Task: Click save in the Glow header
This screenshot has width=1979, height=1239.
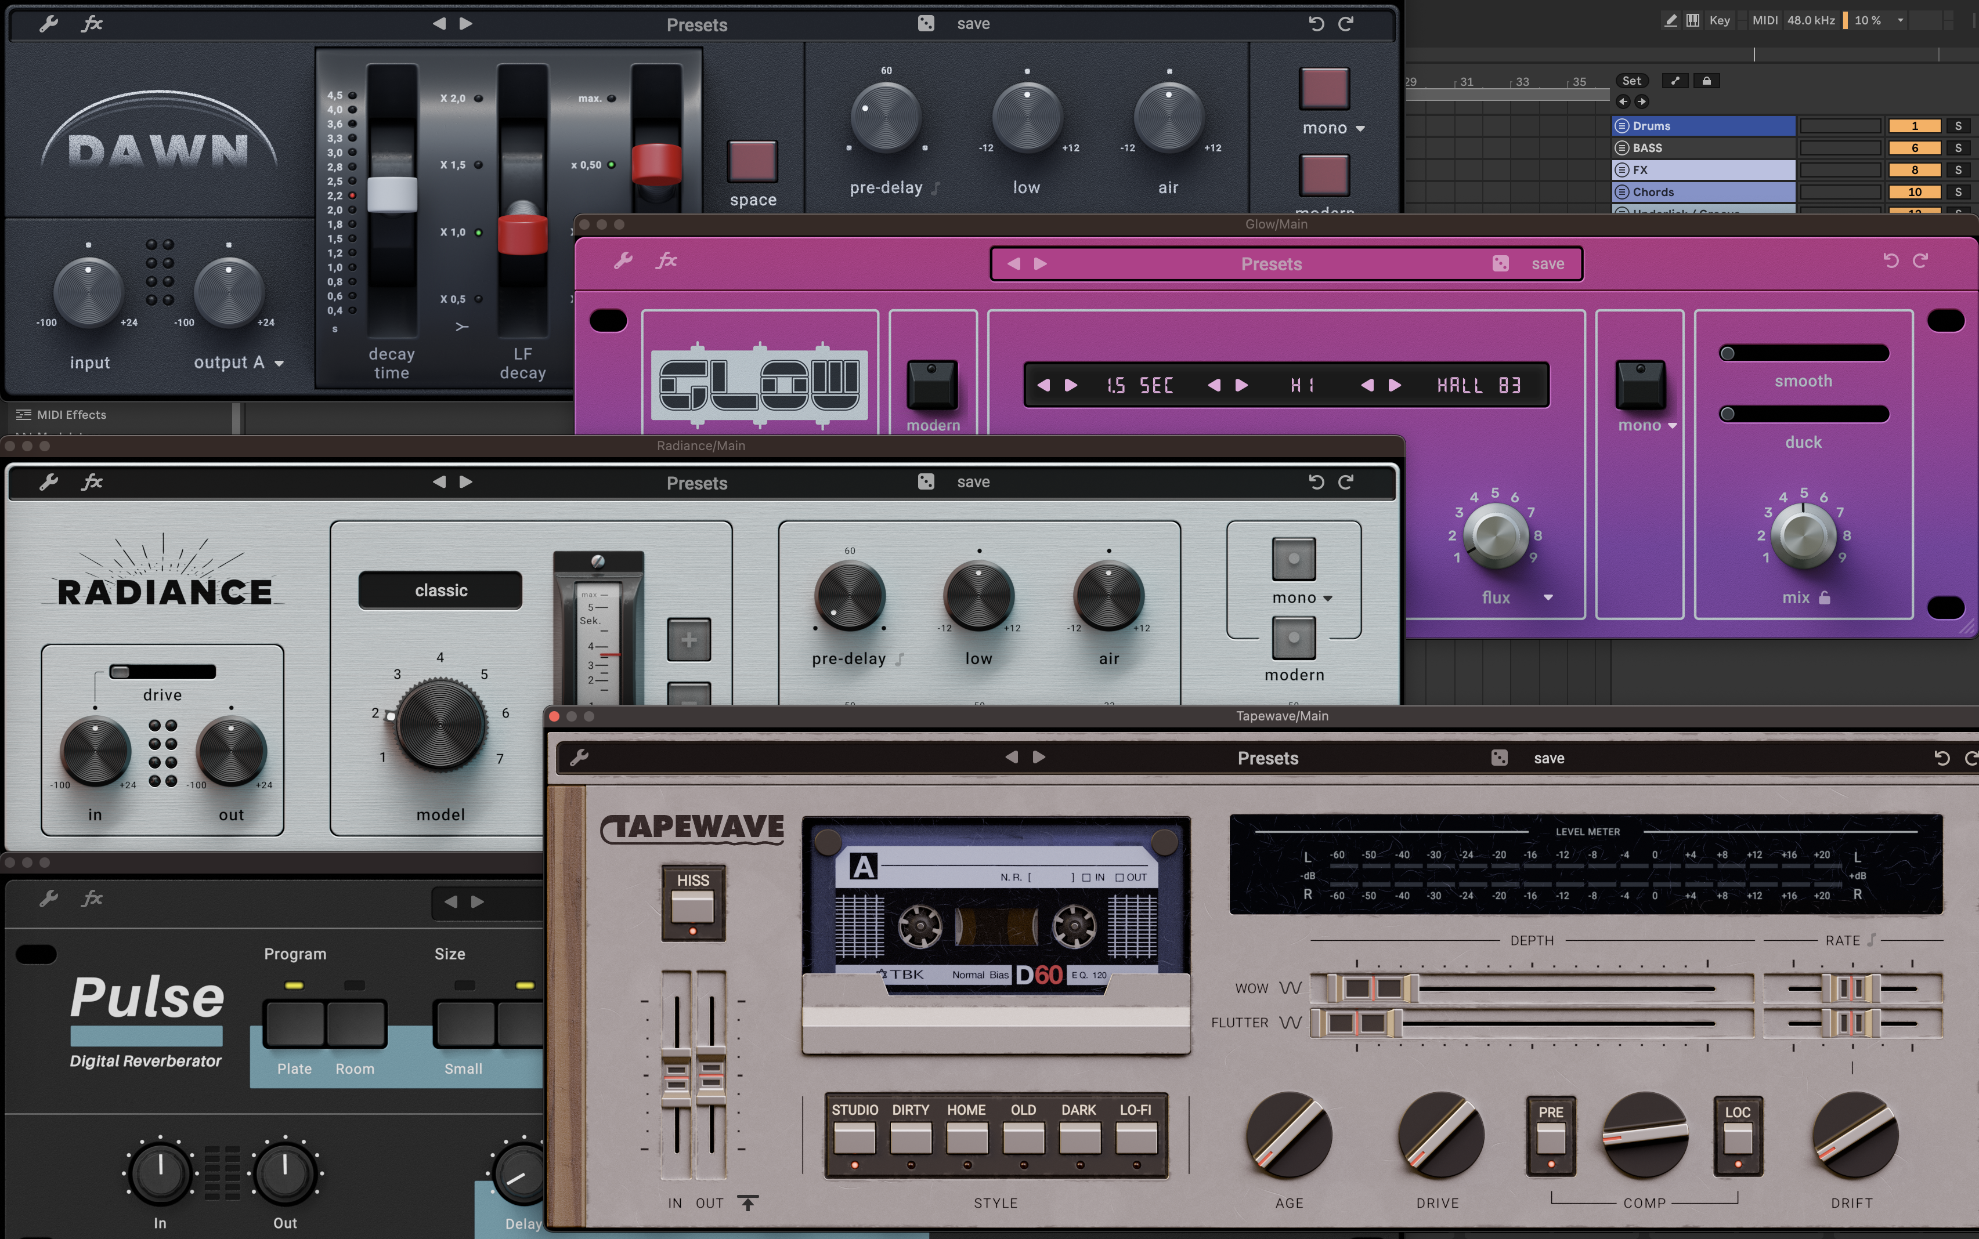Action: click(x=1548, y=264)
